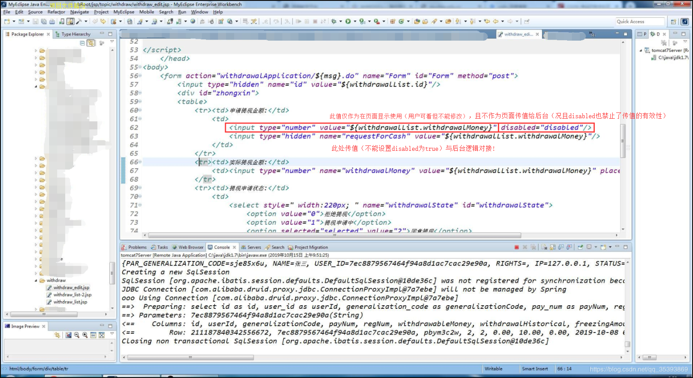This screenshot has height=378, width=693.
Task: Click the Clear Console icon
Action: click(544, 247)
